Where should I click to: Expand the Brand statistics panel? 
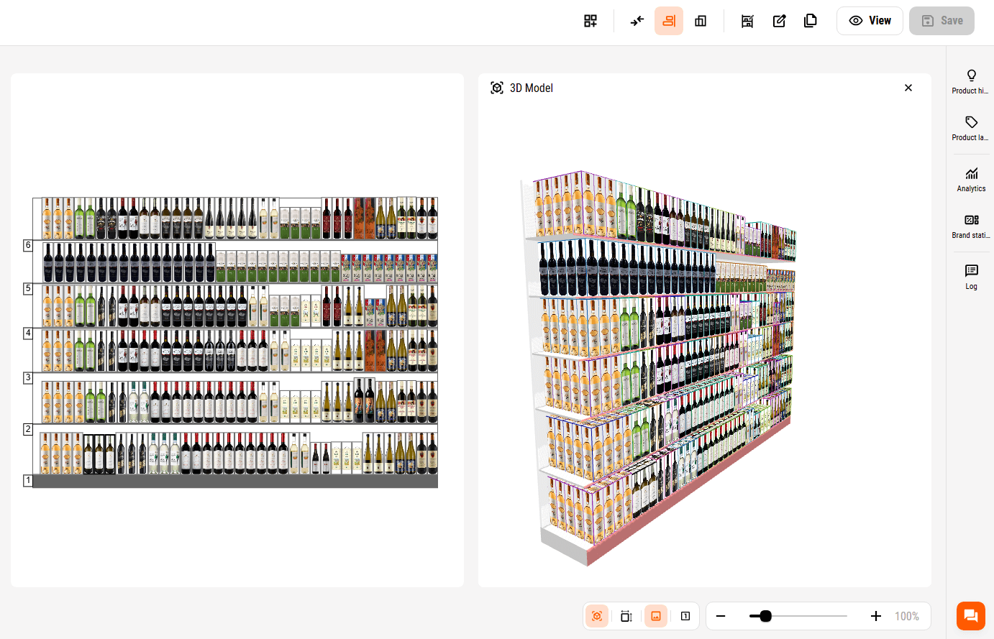(x=971, y=226)
